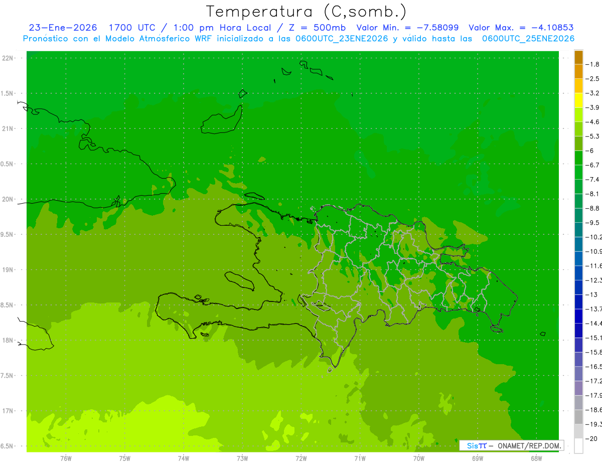Select the "Z = 500mb" level label
Screen dimensions: 602x465
[x=316, y=28]
